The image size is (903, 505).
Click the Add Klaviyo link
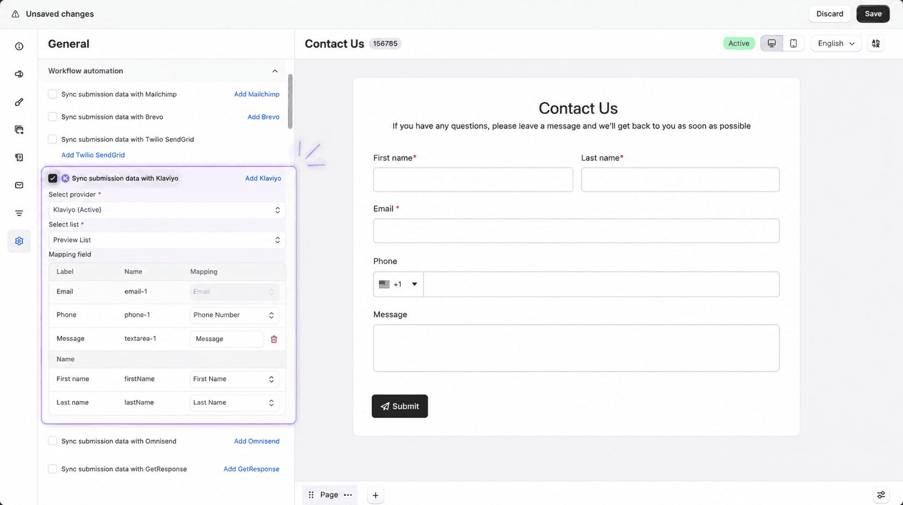click(x=263, y=178)
